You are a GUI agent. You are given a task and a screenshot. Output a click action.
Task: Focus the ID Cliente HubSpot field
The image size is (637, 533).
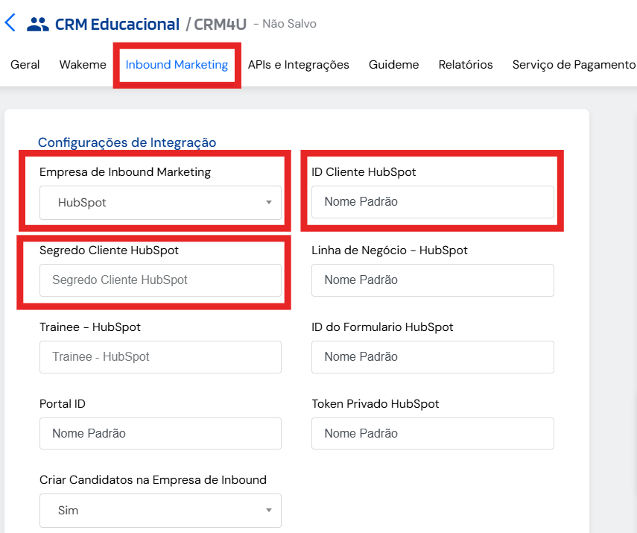click(433, 202)
